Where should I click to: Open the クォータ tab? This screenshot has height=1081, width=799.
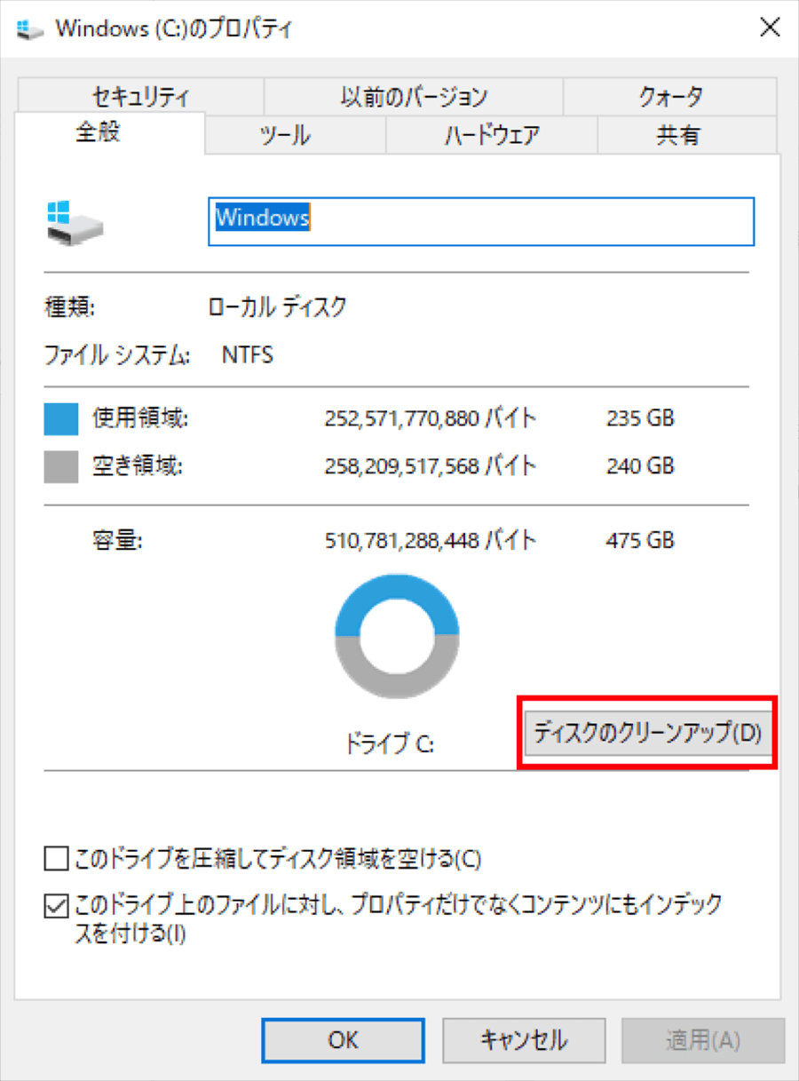point(670,96)
